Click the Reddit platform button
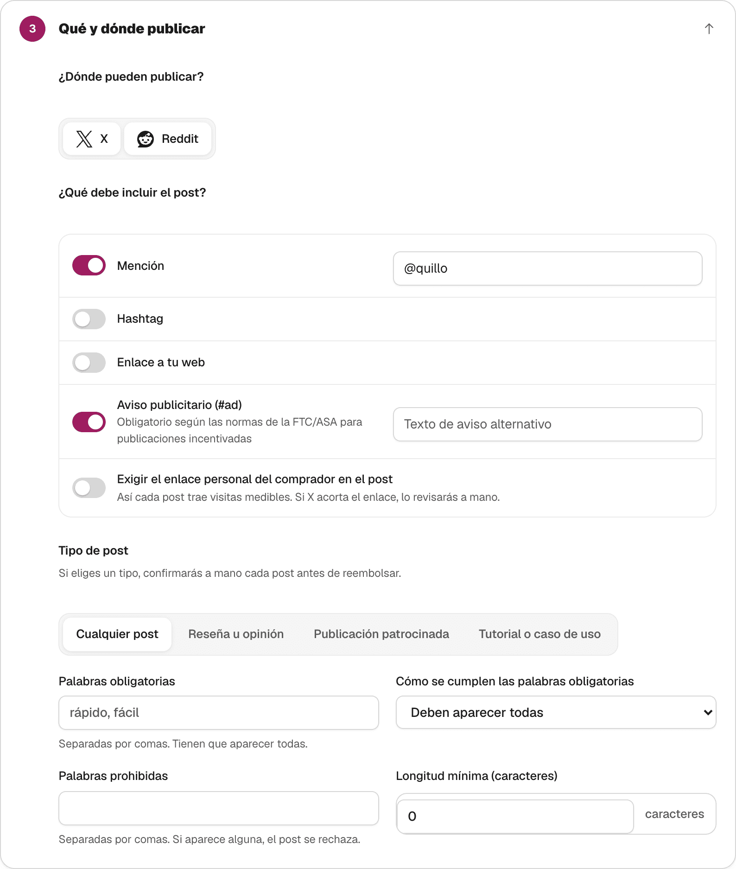The height and width of the screenshot is (869, 736). pyautogui.click(x=168, y=139)
